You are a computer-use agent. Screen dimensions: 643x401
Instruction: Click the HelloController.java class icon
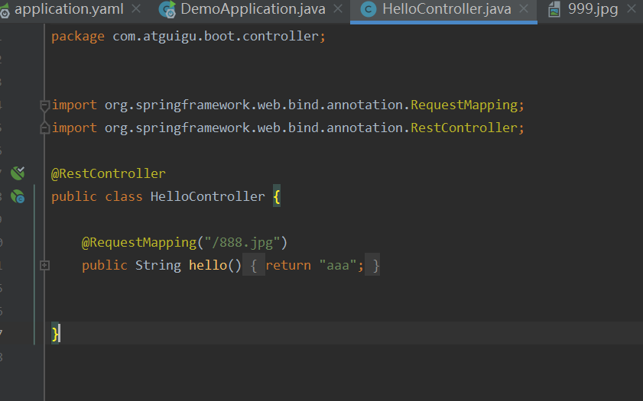click(369, 9)
